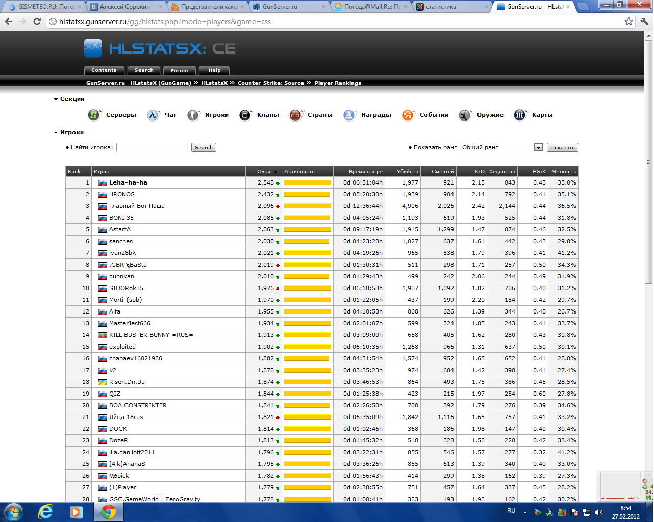This screenshot has height=522, width=654.
Task: Open the Награды section icon
Action: click(x=349, y=115)
